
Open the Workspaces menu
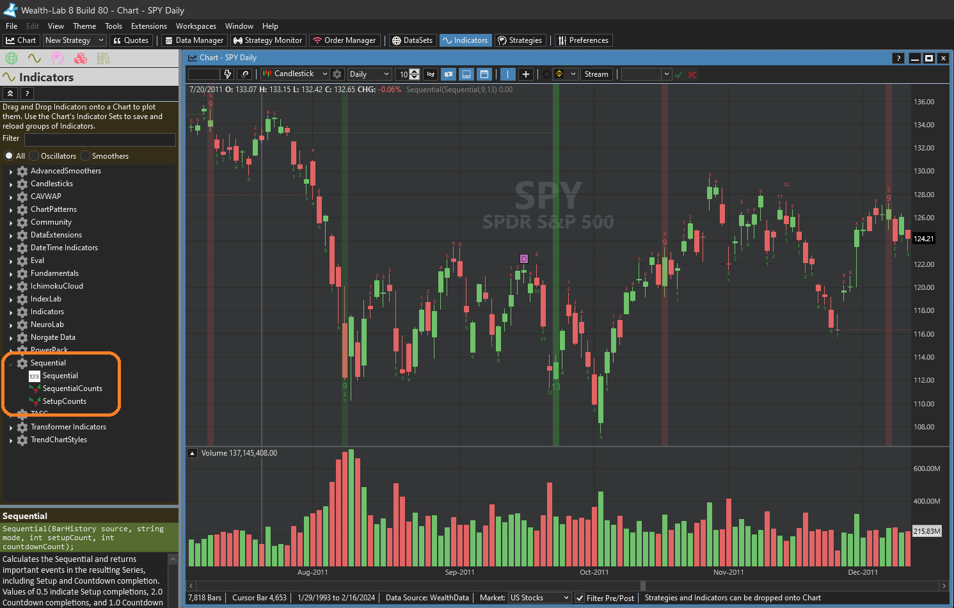click(196, 26)
